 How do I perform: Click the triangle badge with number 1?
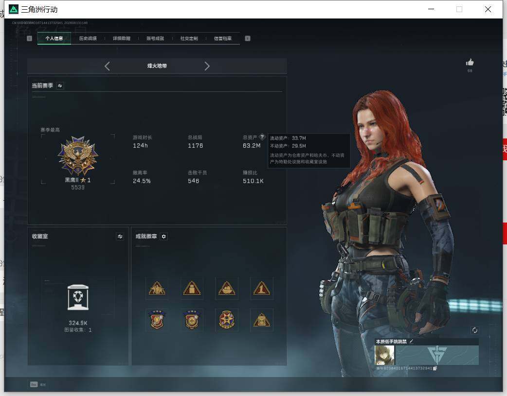[x=262, y=288]
